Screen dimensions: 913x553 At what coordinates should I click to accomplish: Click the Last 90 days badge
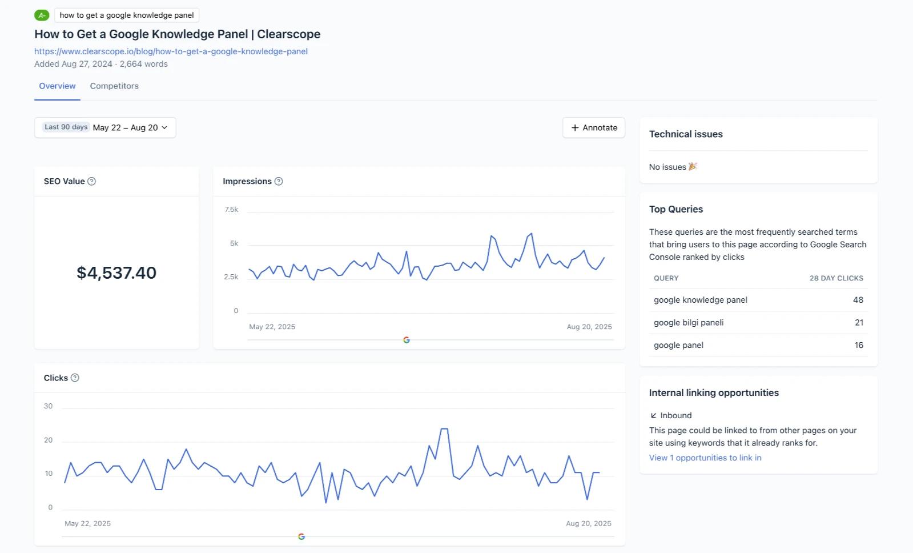pyautogui.click(x=66, y=127)
